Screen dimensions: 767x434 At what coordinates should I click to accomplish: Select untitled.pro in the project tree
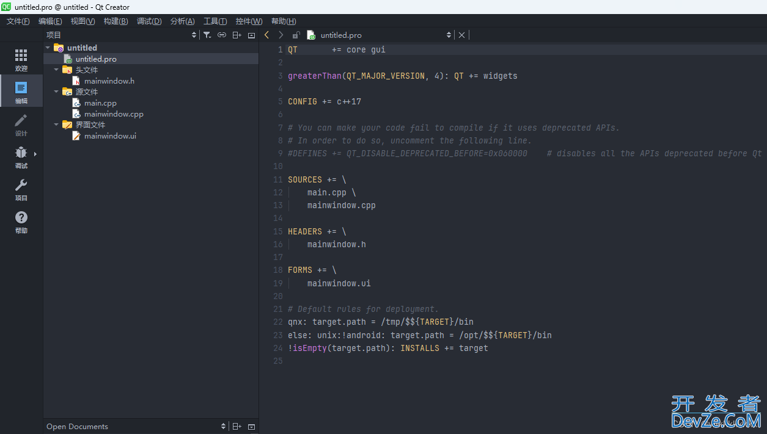[96, 59]
